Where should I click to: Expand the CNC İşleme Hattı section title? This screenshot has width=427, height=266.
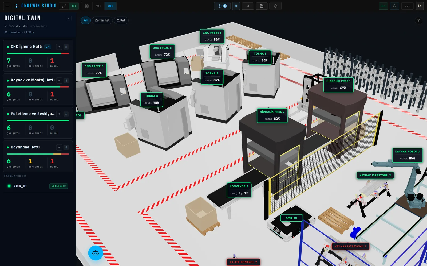click(x=26, y=47)
